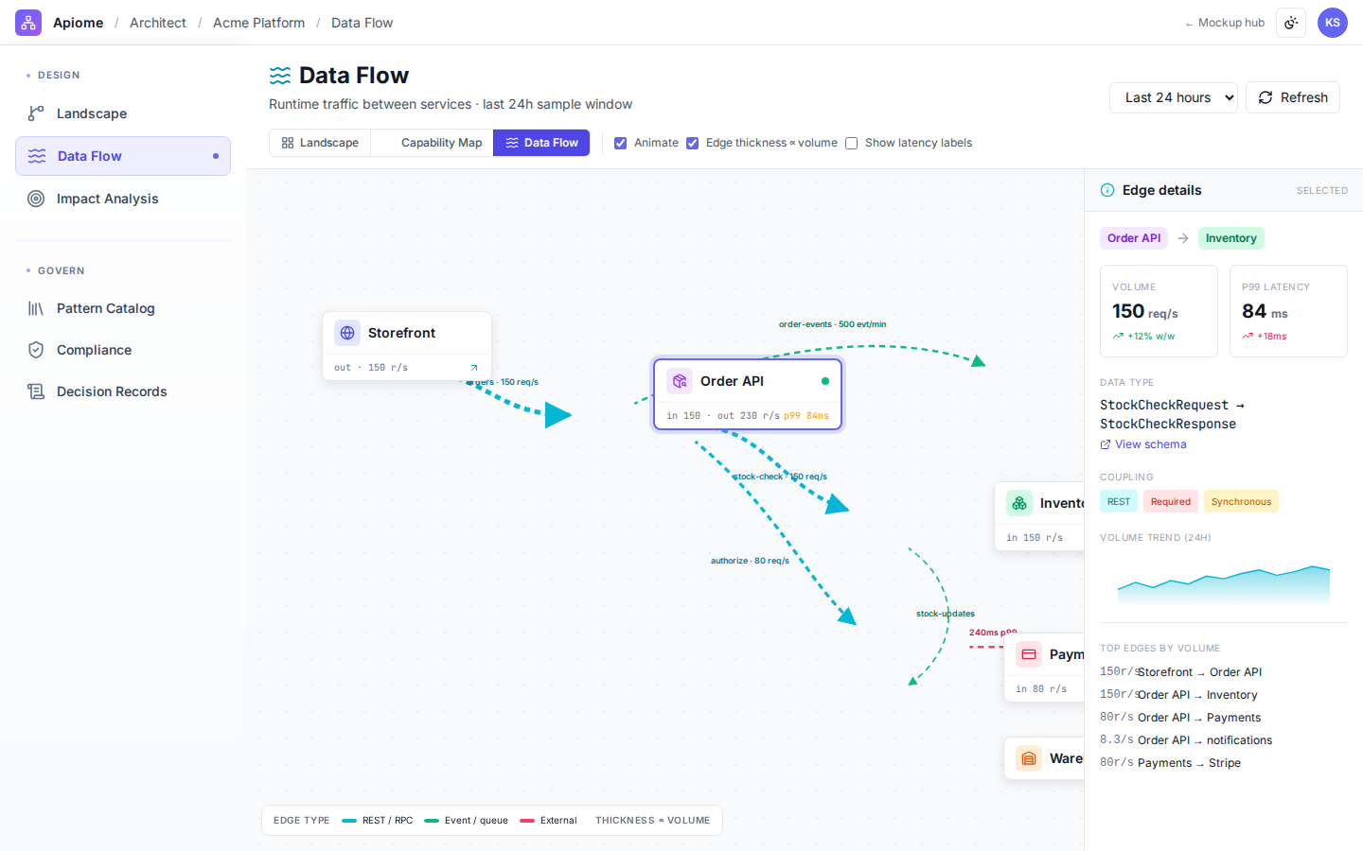
Task: Open the Last 24 hours dropdown
Action: coord(1174,97)
